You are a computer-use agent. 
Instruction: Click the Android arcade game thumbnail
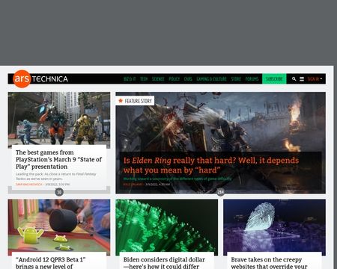point(59,226)
